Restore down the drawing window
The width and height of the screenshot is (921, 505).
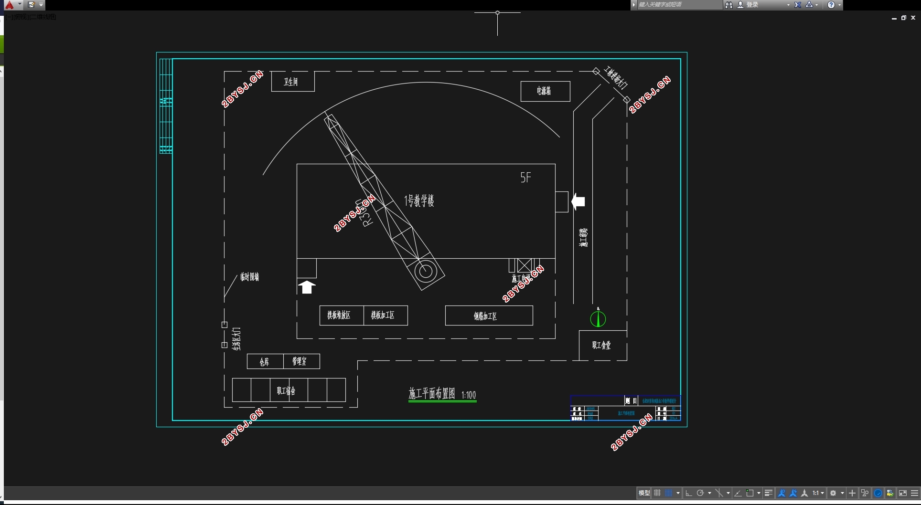point(903,18)
